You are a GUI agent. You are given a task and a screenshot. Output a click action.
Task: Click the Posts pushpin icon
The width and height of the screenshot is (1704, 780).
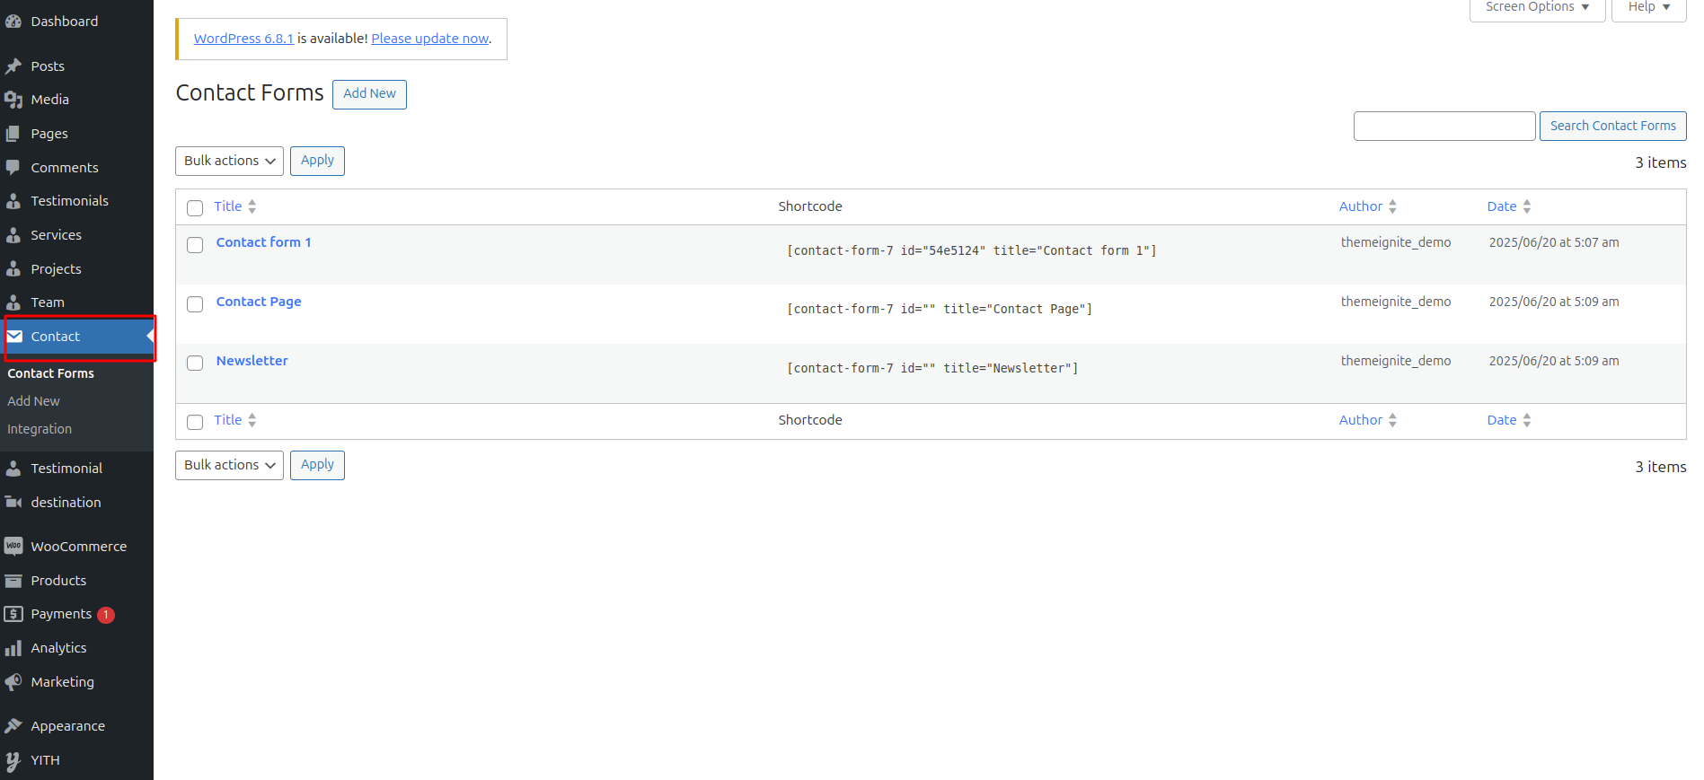(13, 66)
